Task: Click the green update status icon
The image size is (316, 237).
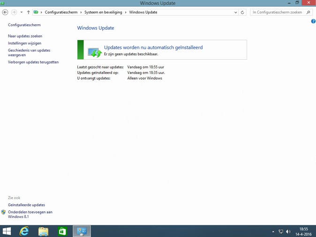Action: click(x=95, y=52)
